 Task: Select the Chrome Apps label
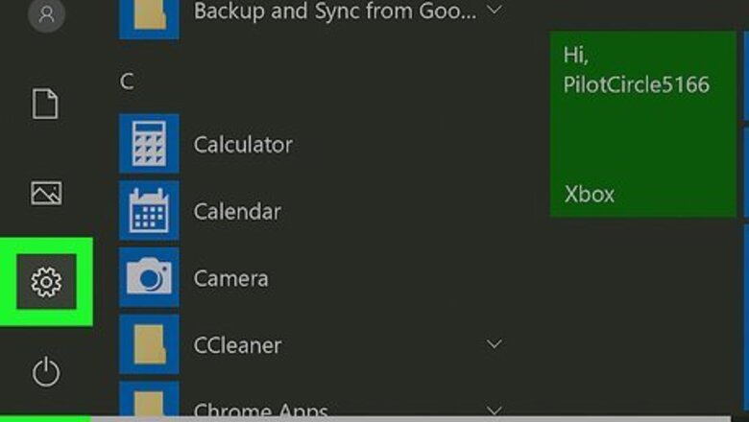click(261, 410)
